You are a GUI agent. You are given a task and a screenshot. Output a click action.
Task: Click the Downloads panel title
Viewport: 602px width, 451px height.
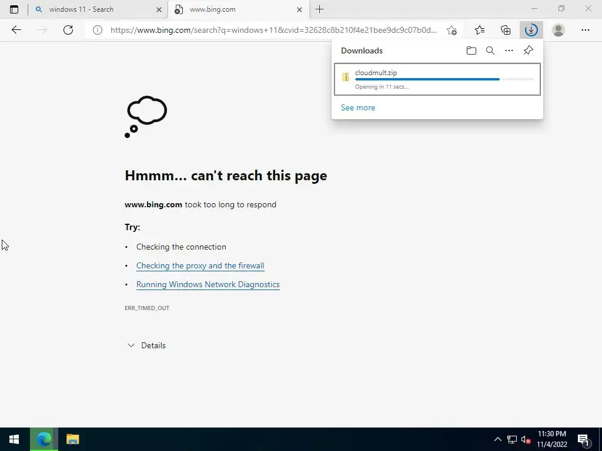pos(362,51)
